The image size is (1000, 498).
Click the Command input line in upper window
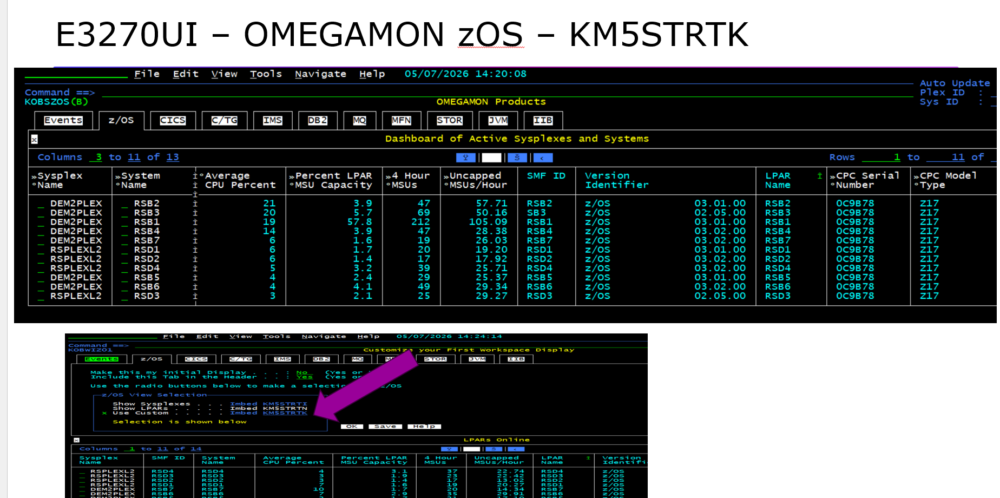tap(507, 93)
